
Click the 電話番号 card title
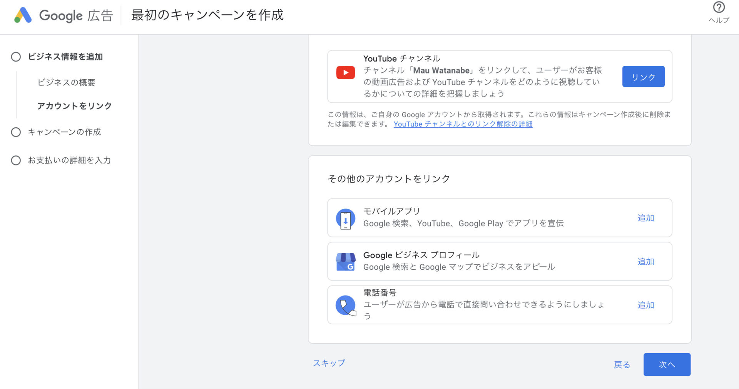380,292
